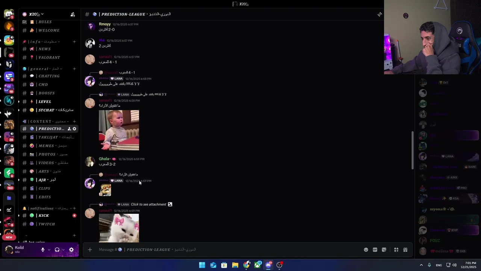
Task: Open the baby image attachment
Action: [119, 130]
